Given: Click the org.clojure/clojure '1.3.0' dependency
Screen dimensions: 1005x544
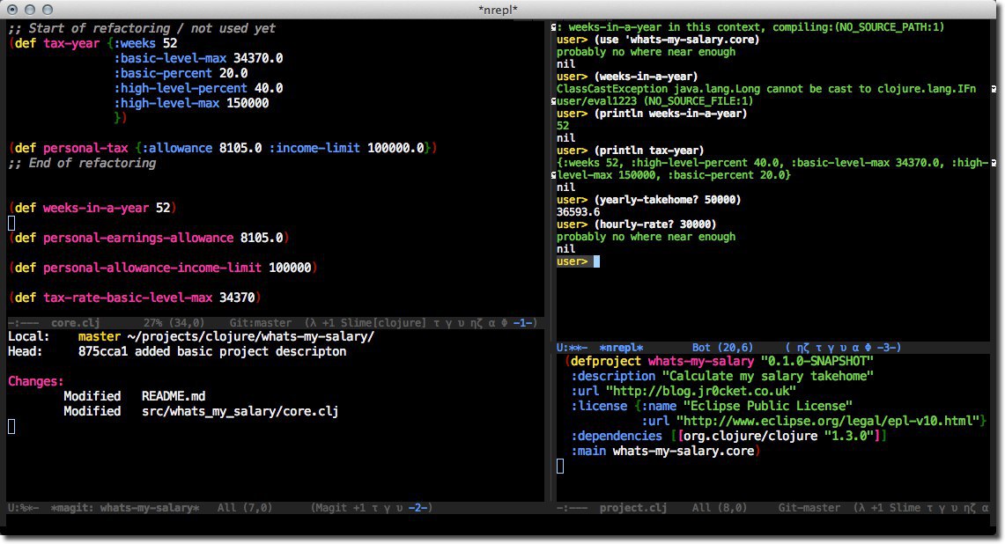Looking at the screenshot, I should (x=779, y=436).
